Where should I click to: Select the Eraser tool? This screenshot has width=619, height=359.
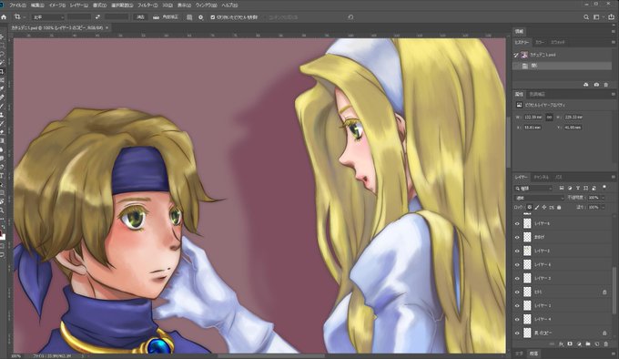(2, 132)
